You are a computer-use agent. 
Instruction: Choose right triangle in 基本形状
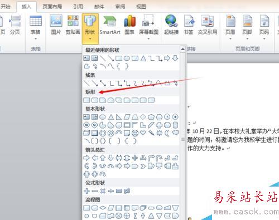119,117
